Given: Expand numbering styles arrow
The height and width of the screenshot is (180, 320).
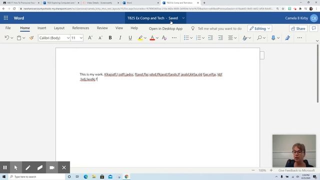Looking at the screenshot, I should (x=203, y=38).
